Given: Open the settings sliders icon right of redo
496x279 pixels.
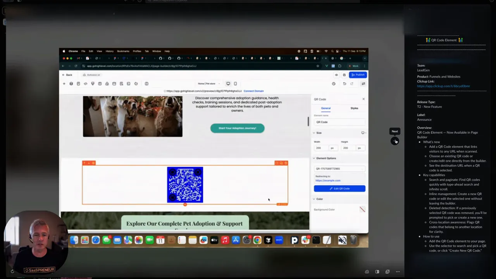Looking at the screenshot, I should pos(363,84).
